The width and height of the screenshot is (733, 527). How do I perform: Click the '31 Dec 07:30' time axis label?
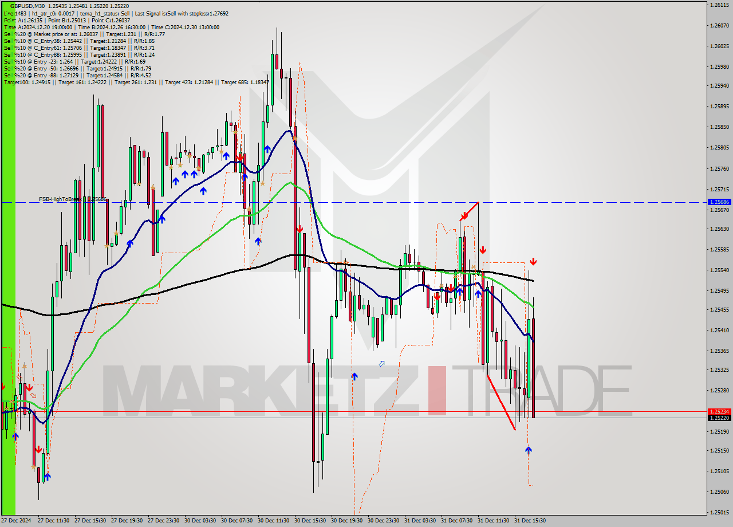pos(456,521)
